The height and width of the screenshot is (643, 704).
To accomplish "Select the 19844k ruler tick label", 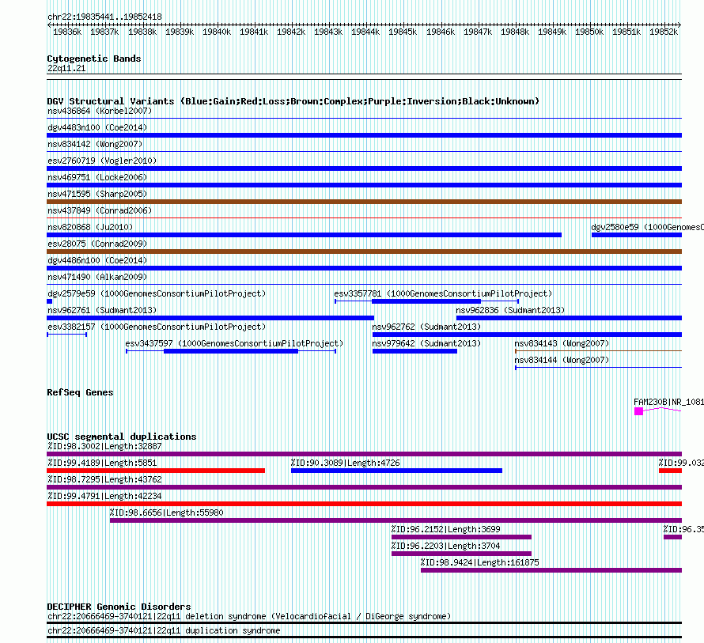I will click(x=365, y=32).
